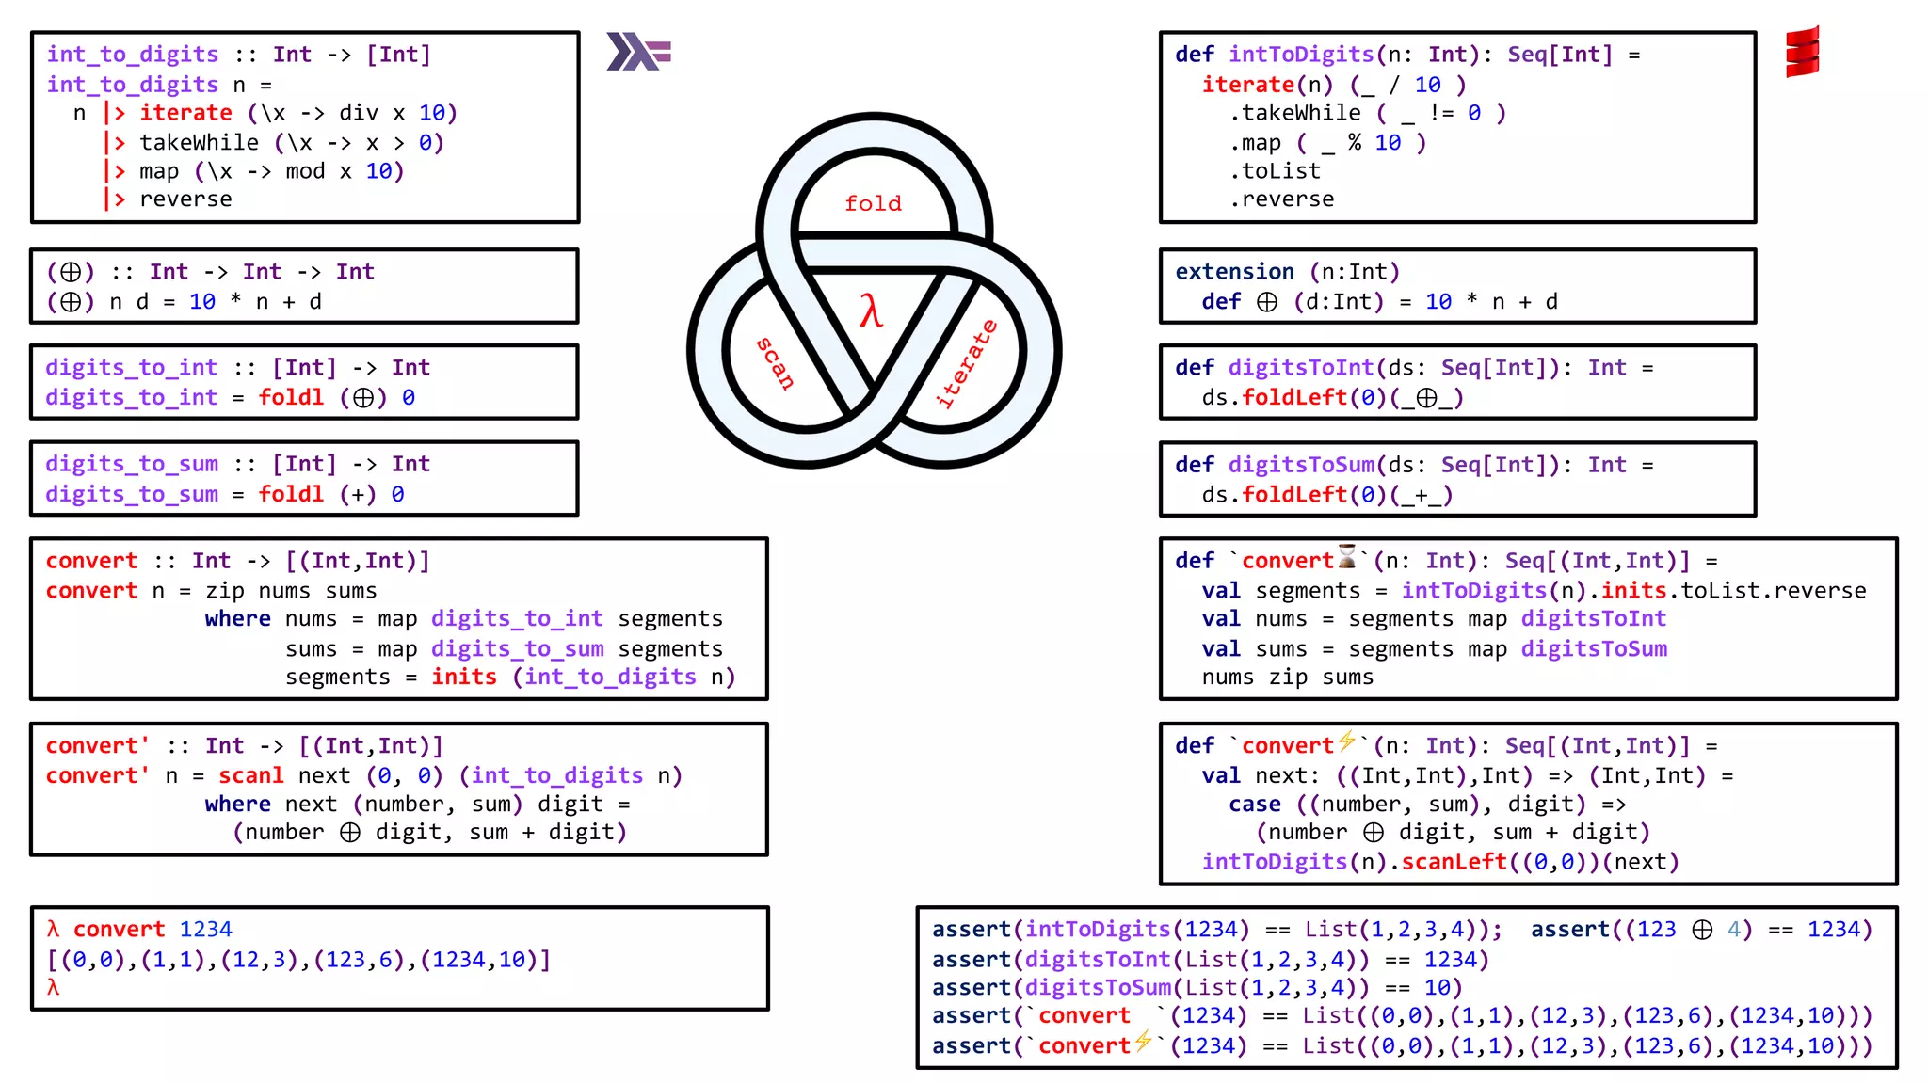The height and width of the screenshot is (1084, 1928).
Task: Click 'val next: ((Int,Int),Int) => (Int,Int) ='
Action: pyautogui.click(x=1468, y=776)
